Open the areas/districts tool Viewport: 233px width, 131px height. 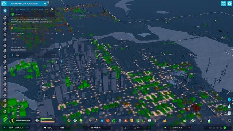tap(75, 120)
